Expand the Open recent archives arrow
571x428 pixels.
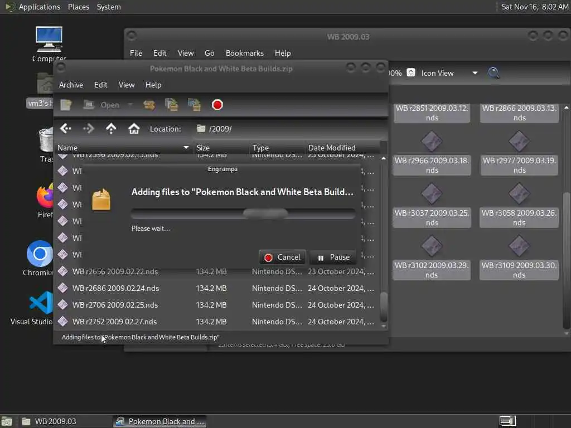130,105
